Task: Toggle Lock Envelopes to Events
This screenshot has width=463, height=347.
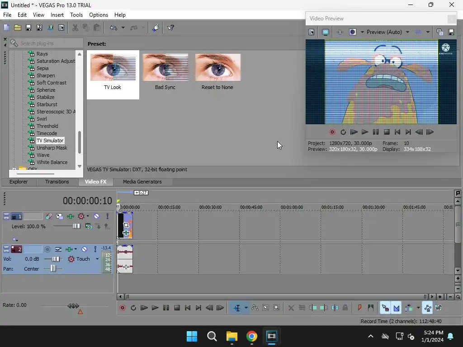Action: point(428,308)
